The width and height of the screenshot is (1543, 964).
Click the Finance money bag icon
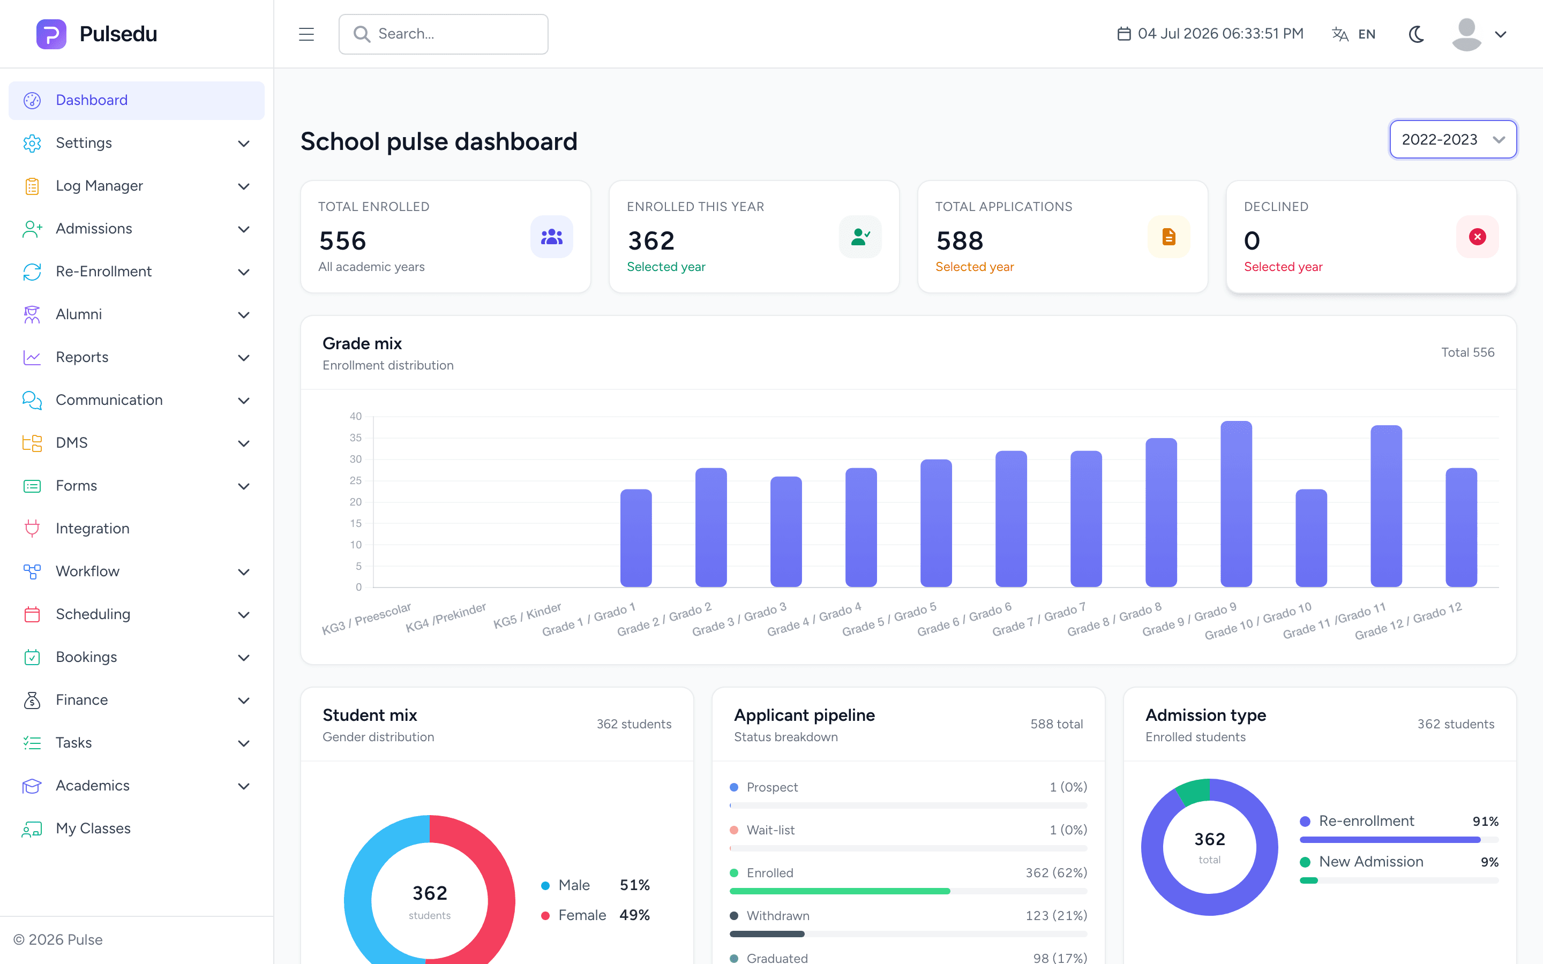(32, 700)
